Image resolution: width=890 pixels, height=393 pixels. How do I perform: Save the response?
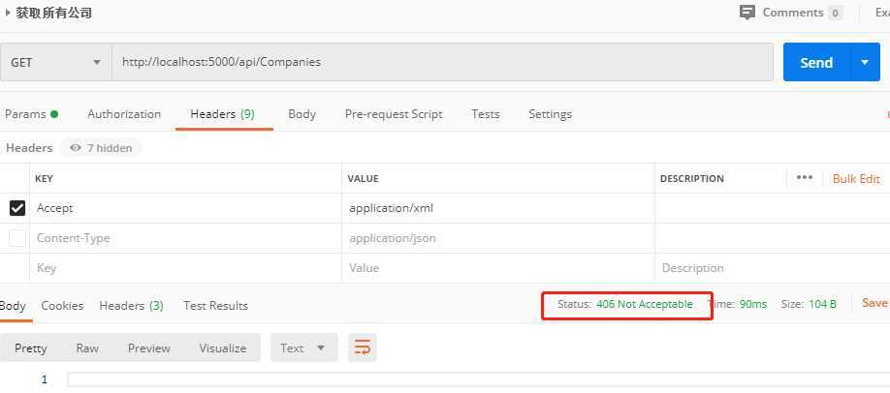pyautogui.click(x=874, y=303)
